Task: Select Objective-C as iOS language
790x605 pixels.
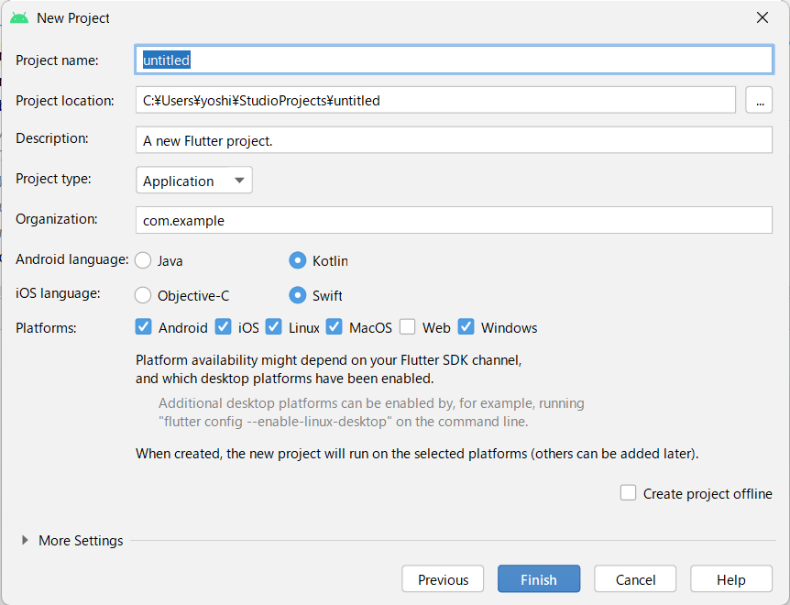Action: coord(143,295)
